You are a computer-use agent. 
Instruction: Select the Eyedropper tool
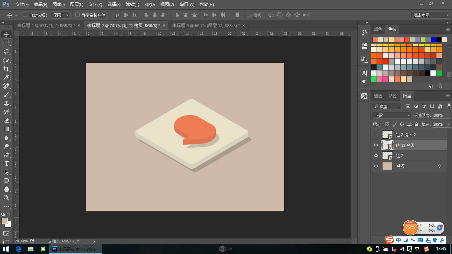[x=6, y=77]
